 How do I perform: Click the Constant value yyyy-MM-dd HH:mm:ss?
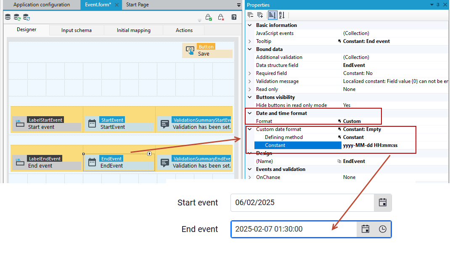(x=370, y=145)
